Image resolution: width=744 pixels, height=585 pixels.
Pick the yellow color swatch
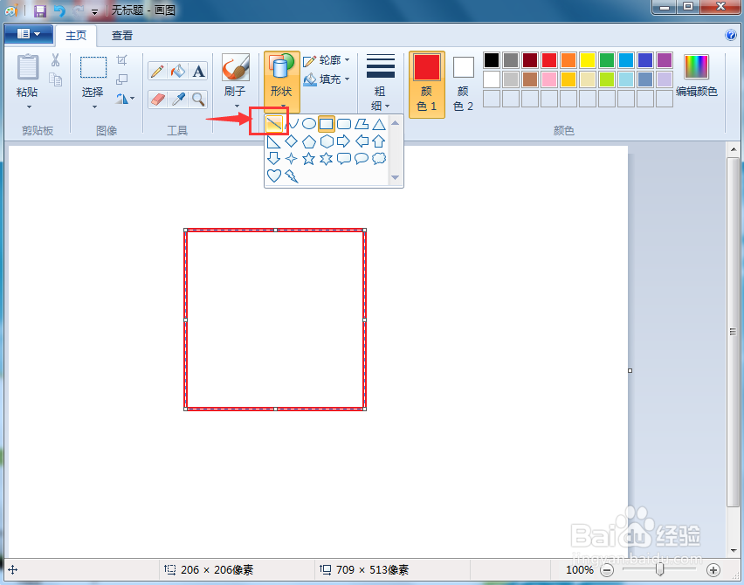(x=588, y=60)
